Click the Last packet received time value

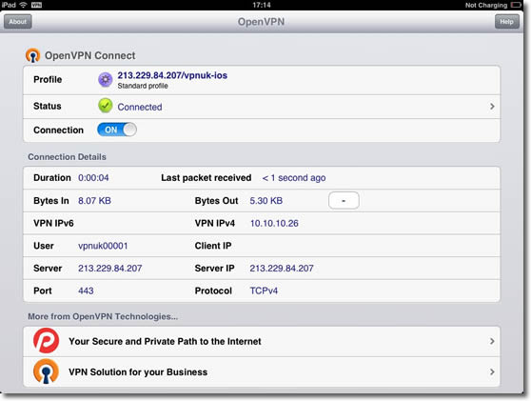pyautogui.click(x=294, y=178)
